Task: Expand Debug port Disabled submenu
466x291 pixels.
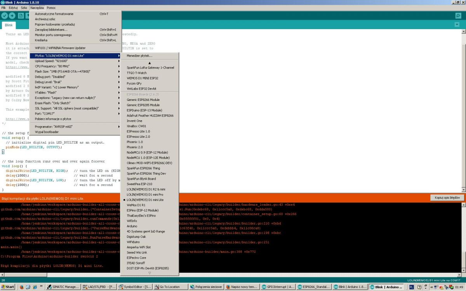Action: point(76,77)
